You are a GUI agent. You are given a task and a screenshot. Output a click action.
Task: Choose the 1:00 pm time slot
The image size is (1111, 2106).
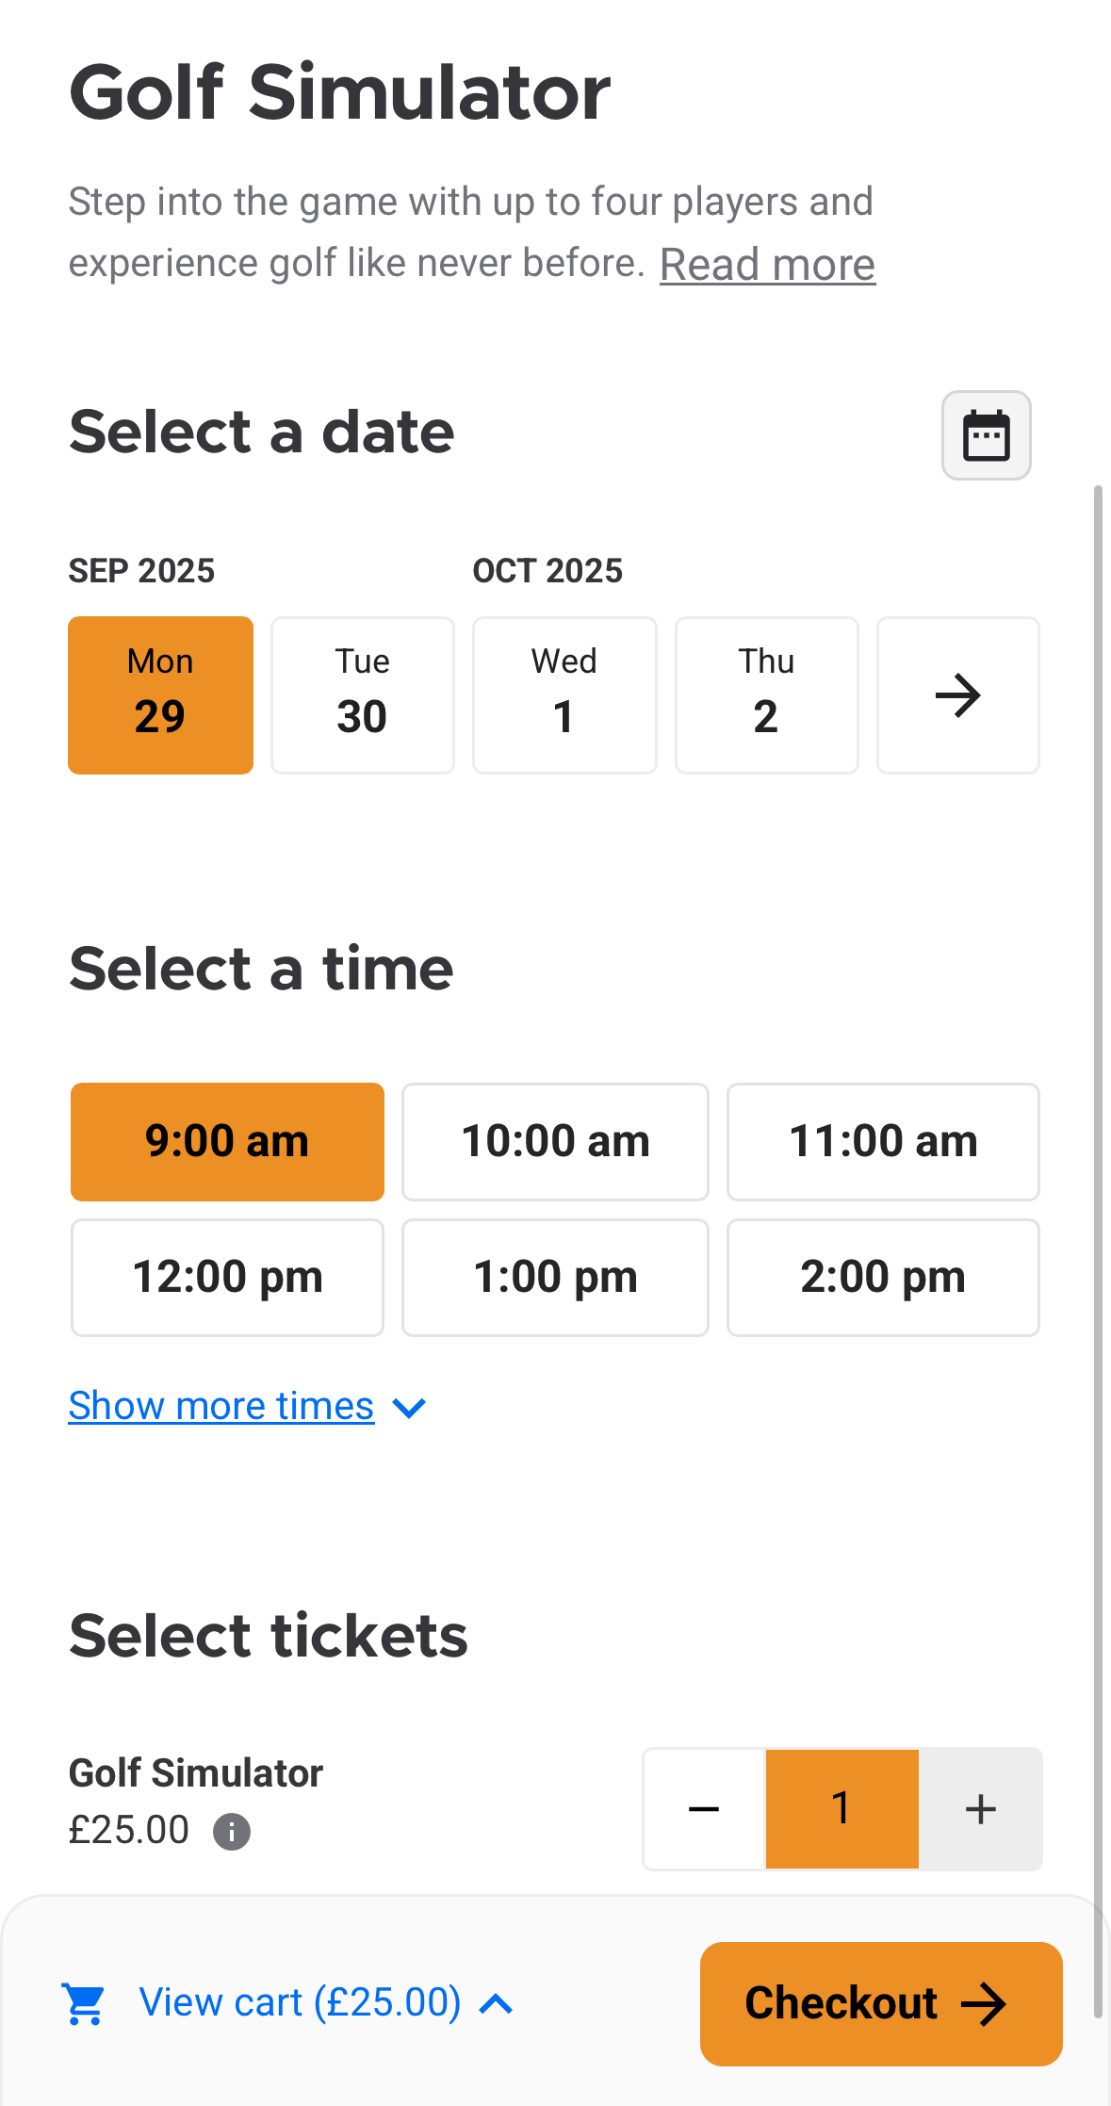(555, 1277)
